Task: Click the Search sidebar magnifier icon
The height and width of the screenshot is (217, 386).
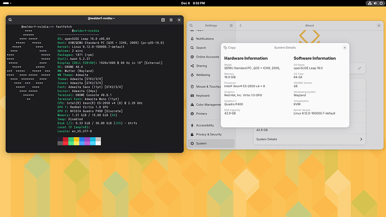Action: click(x=192, y=48)
